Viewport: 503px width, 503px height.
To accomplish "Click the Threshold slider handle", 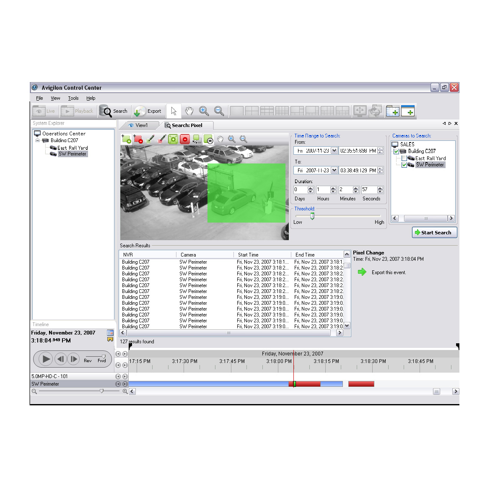I will 312,216.
